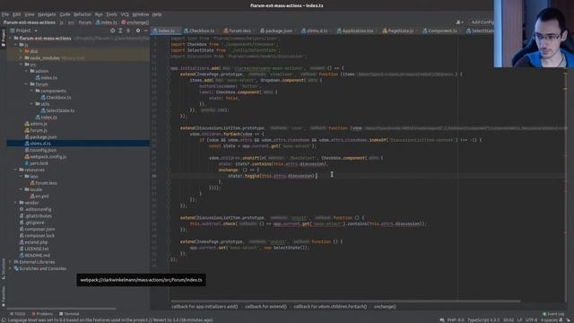
Task: Toggle the Project tool window strip button
Action: click(4, 38)
